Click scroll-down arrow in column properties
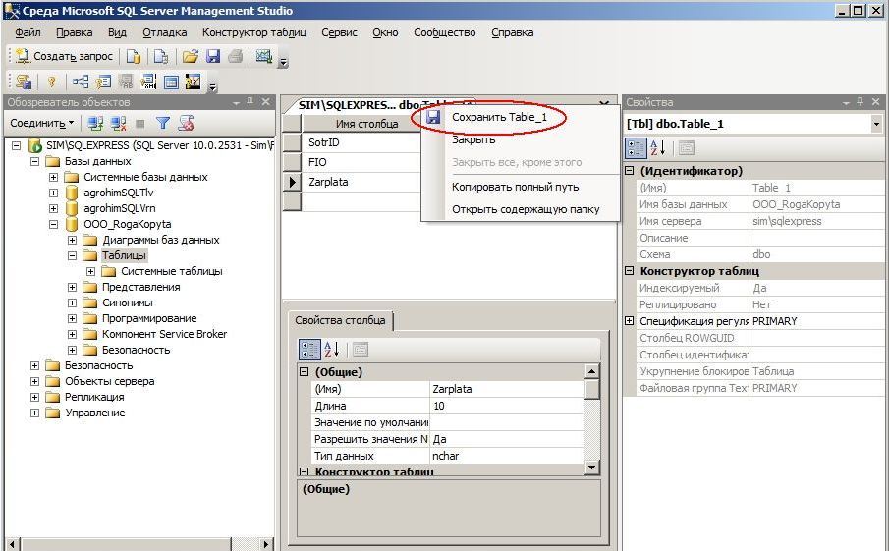Viewport: 889px width, 551px height. point(591,468)
